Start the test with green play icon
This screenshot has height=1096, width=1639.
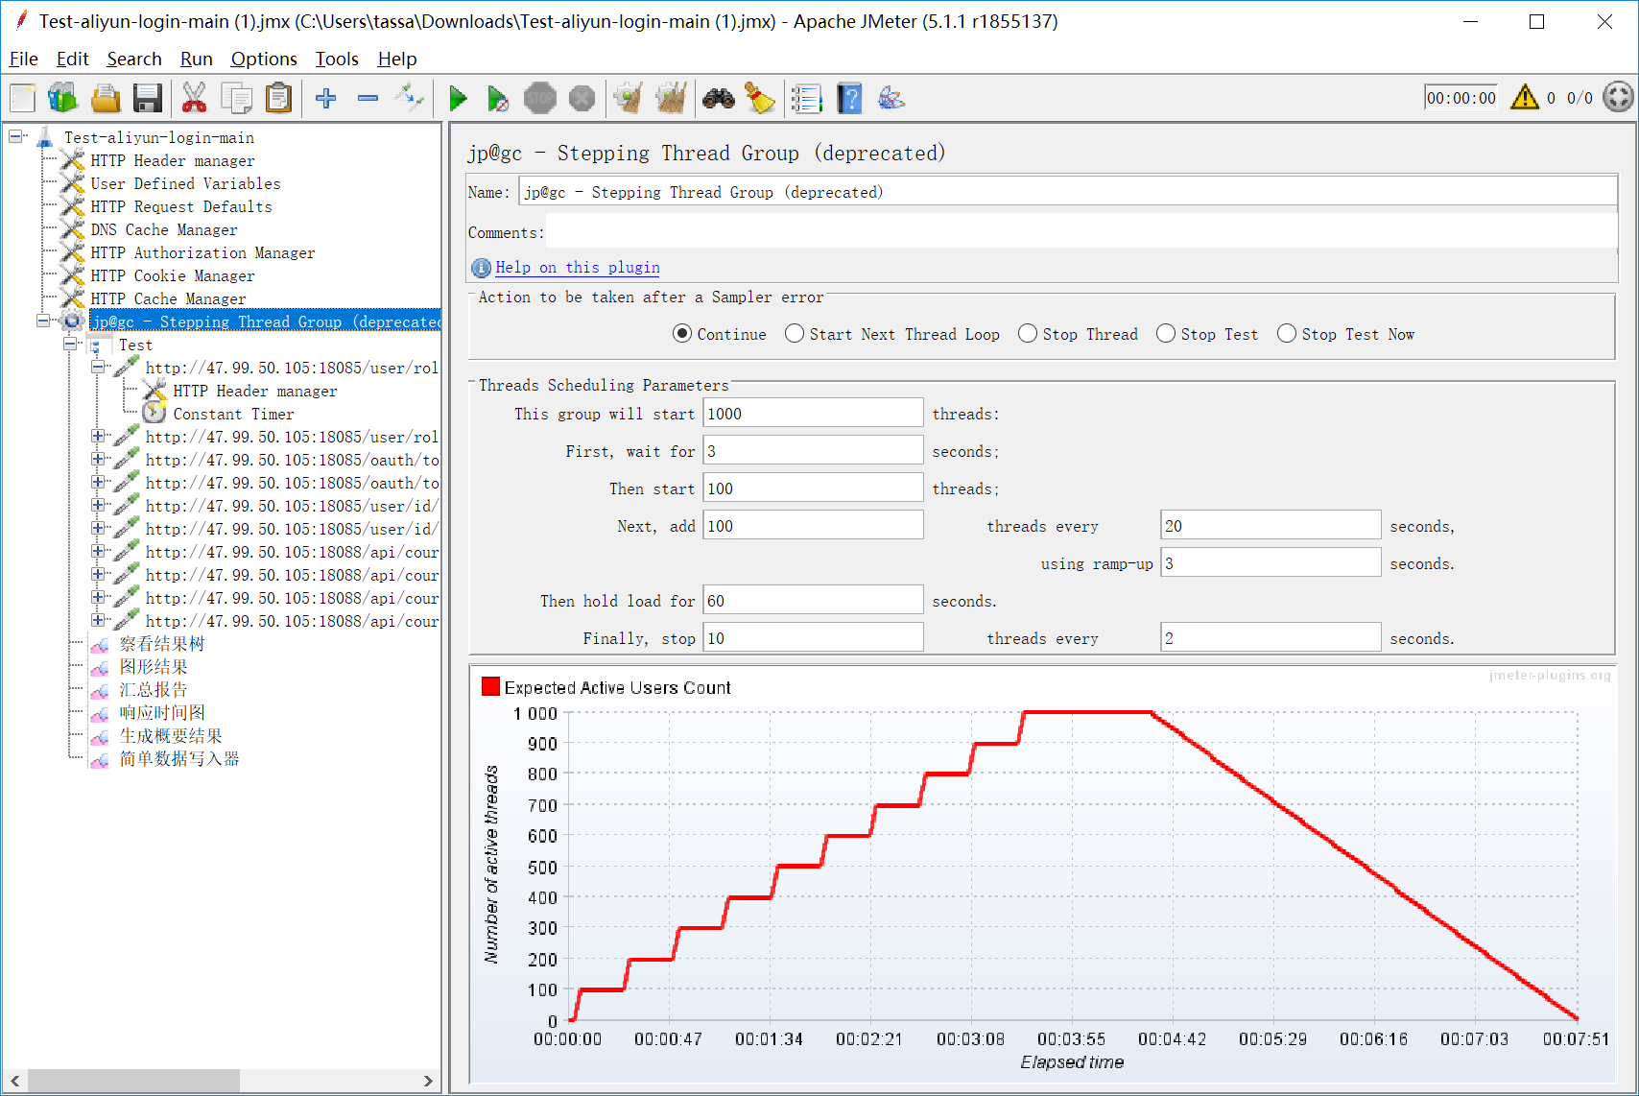[458, 98]
